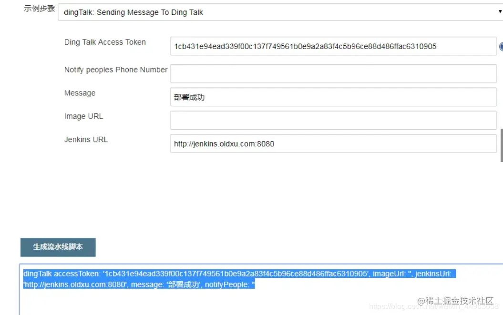Click the Ding Talk Access Token label
503x315 pixels.
pyautogui.click(x=105, y=42)
